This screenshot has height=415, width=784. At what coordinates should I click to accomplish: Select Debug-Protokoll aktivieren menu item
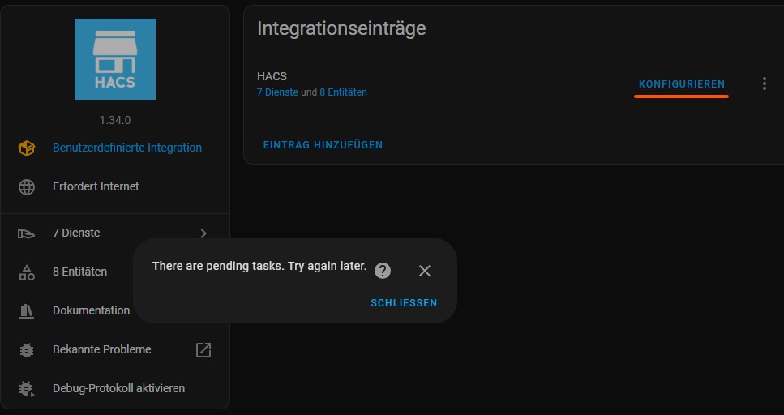(x=118, y=388)
